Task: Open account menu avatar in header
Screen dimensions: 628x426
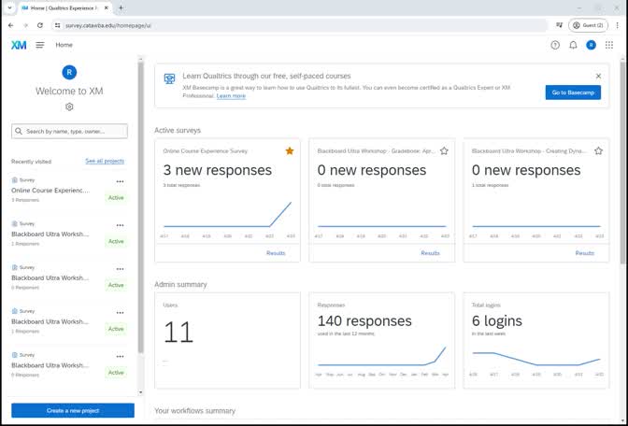Action: [591, 45]
